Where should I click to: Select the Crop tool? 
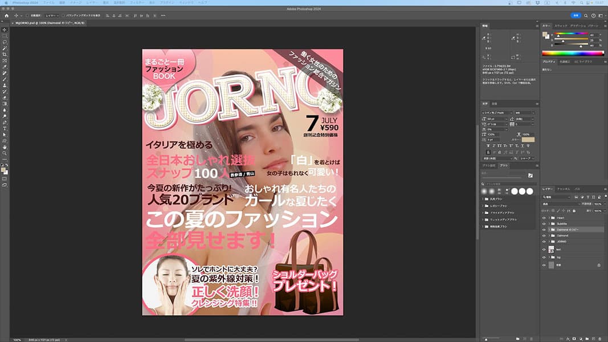point(5,55)
